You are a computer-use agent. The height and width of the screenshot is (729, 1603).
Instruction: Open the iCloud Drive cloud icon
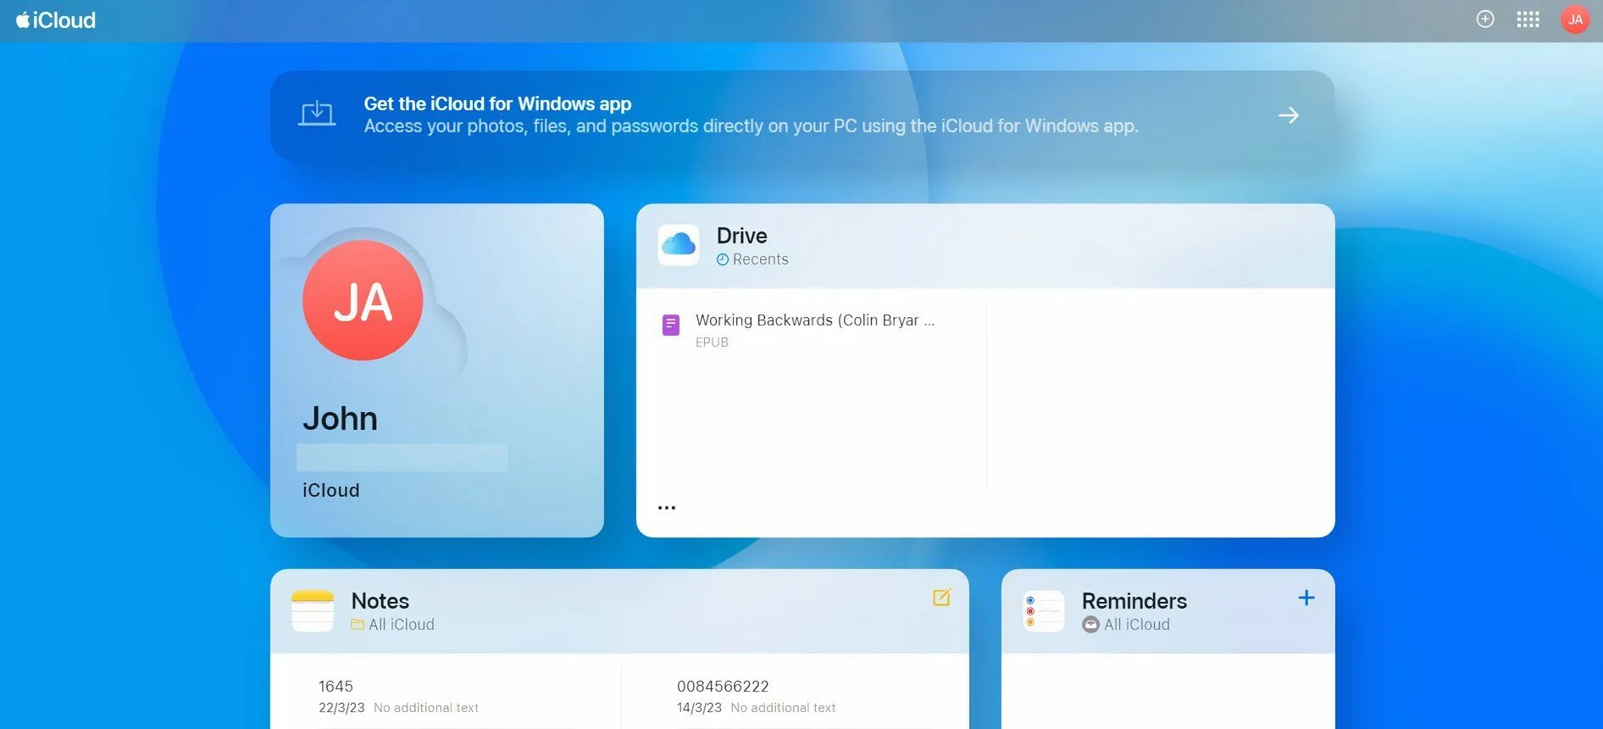click(679, 245)
